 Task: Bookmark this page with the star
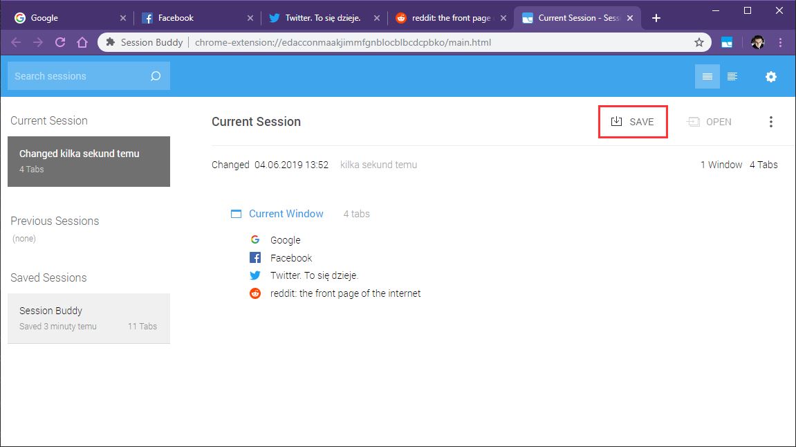coord(699,43)
